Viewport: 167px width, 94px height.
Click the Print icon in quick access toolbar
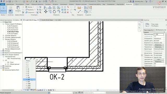coord(24,1)
